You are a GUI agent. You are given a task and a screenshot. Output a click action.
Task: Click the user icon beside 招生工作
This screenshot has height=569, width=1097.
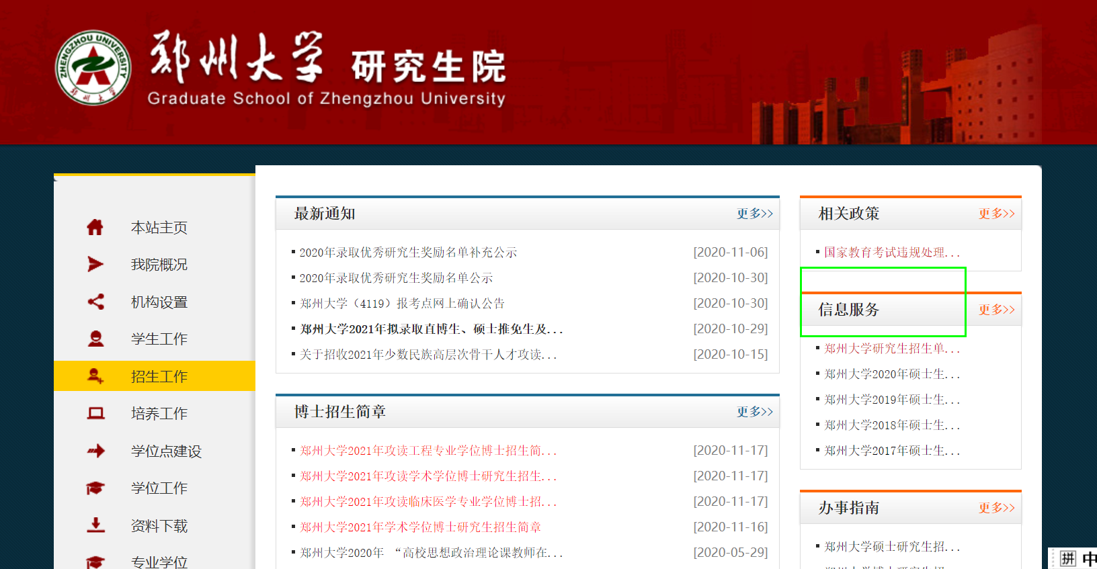click(x=95, y=376)
